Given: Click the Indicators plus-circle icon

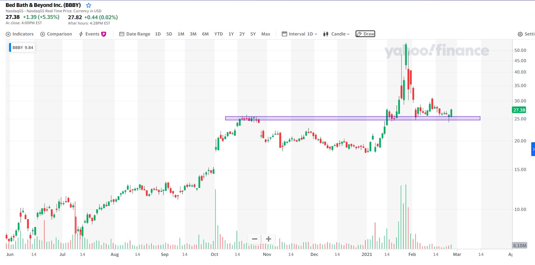Looking at the screenshot, I should point(8,34).
